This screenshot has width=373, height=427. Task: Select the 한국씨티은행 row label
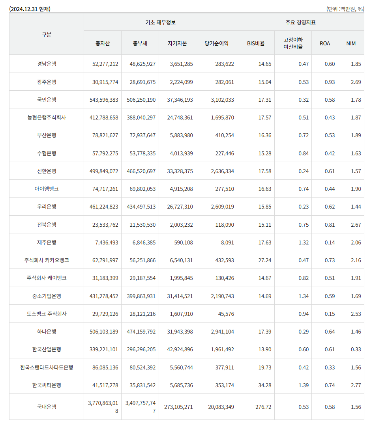click(x=47, y=385)
